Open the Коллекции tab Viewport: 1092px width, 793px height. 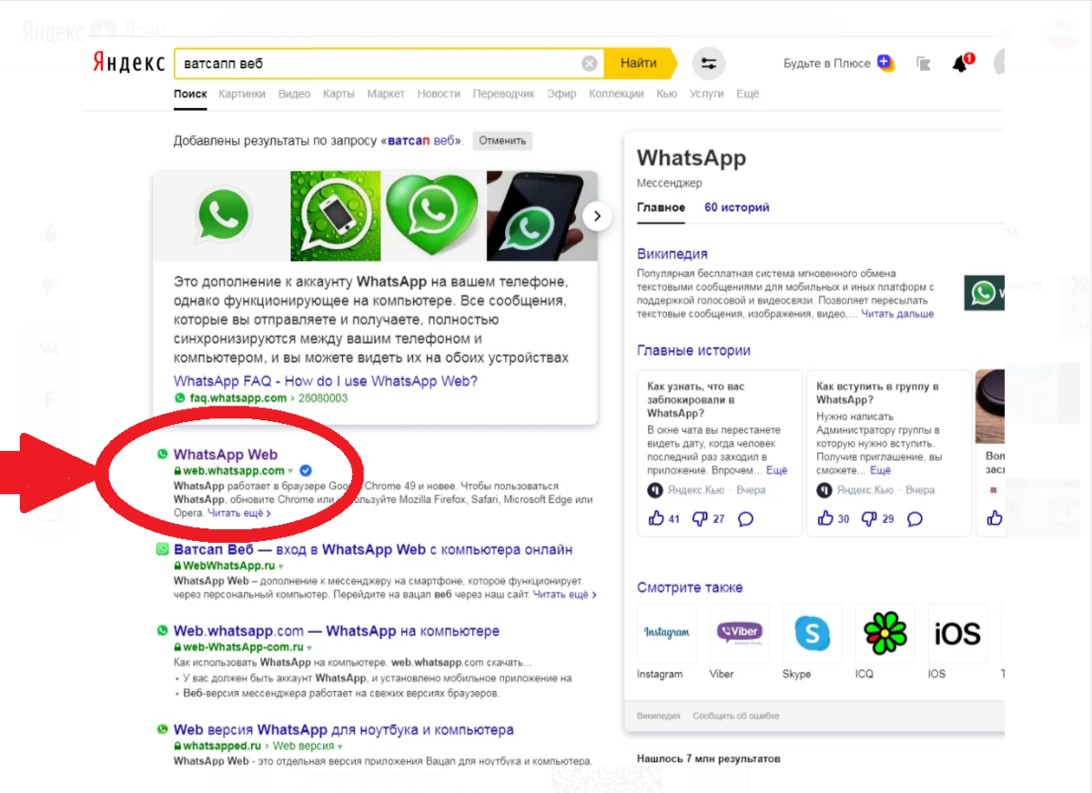point(616,94)
